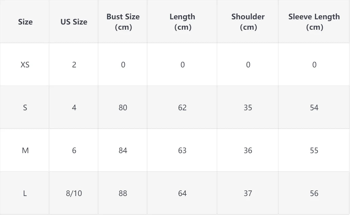Select the sleeve length value 54
The width and height of the screenshot is (350, 215).
[314, 107]
